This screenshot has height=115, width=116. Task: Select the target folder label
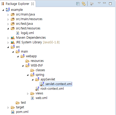pyautogui.click(x=20, y=107)
